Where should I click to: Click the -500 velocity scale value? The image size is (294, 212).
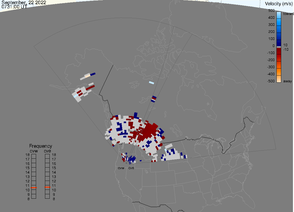tap(271, 81)
